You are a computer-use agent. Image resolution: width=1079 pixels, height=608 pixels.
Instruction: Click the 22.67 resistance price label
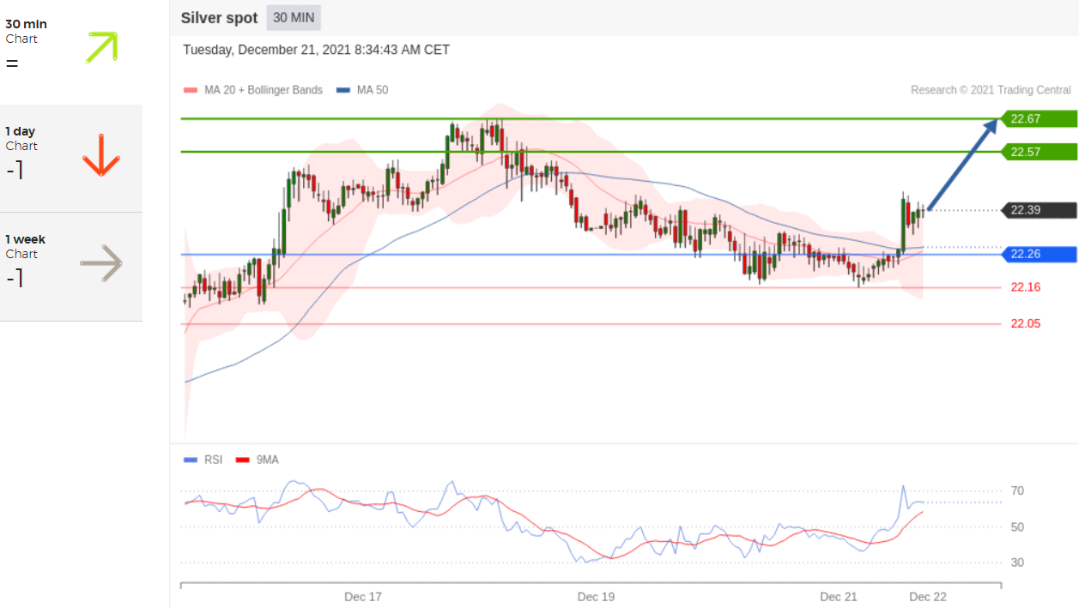pyautogui.click(x=1038, y=119)
